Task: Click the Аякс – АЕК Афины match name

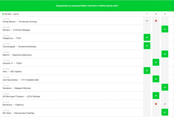Action: [12, 72]
